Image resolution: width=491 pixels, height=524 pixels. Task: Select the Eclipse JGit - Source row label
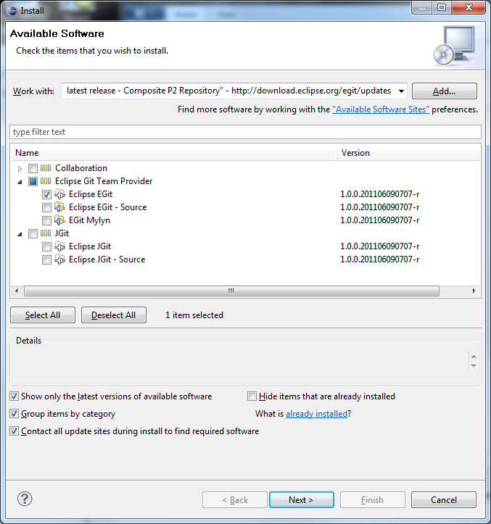pos(107,259)
